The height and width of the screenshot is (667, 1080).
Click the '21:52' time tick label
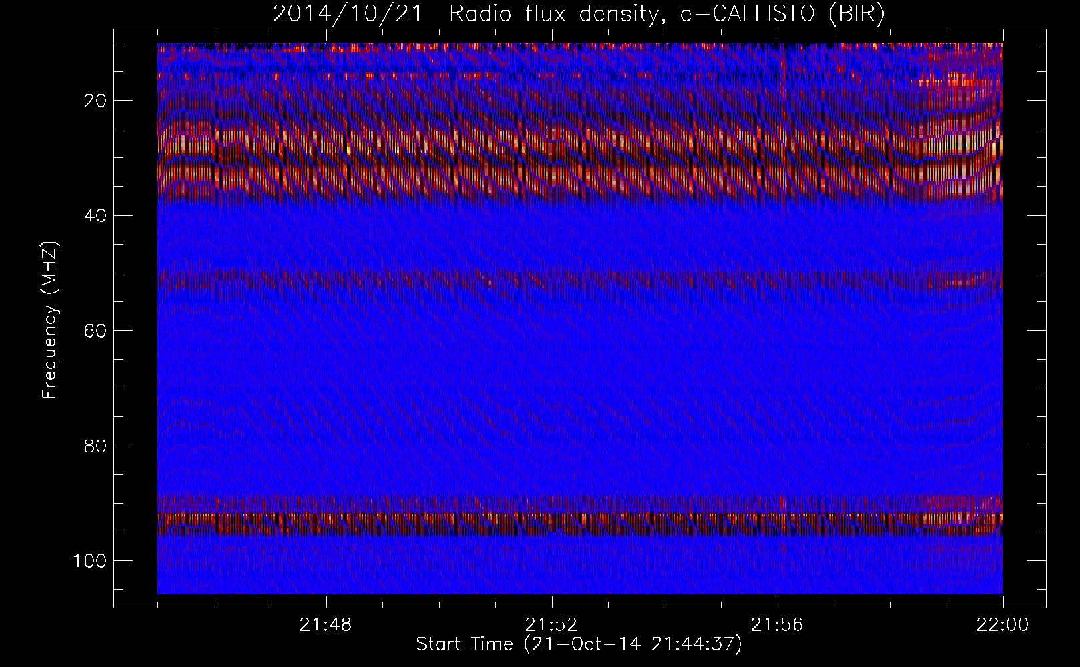pyautogui.click(x=551, y=625)
